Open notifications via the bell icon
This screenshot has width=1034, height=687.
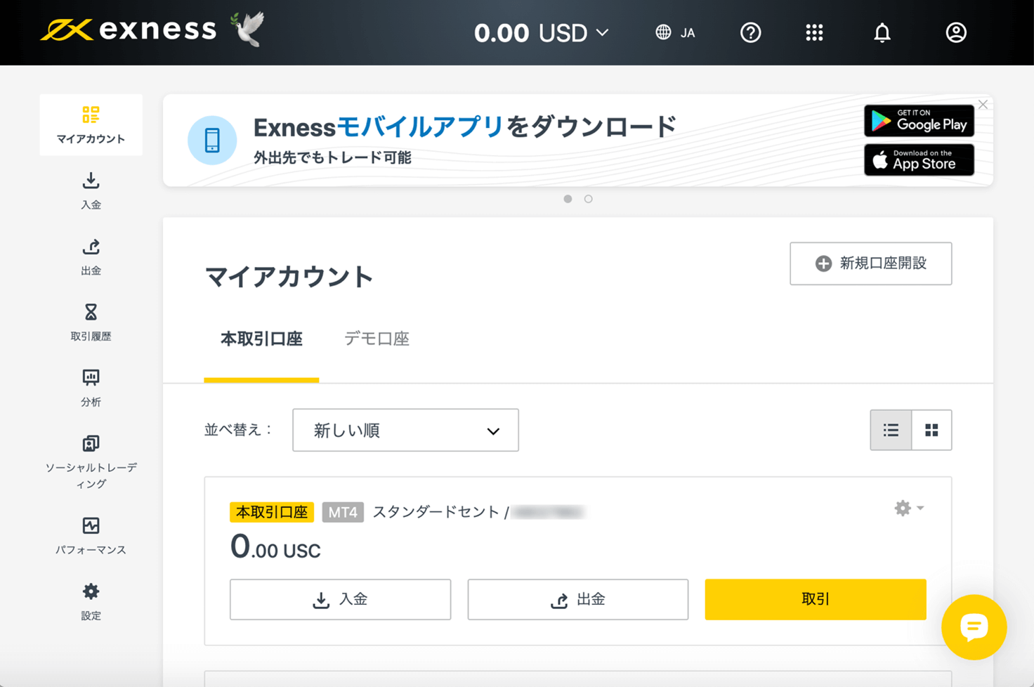point(882,32)
